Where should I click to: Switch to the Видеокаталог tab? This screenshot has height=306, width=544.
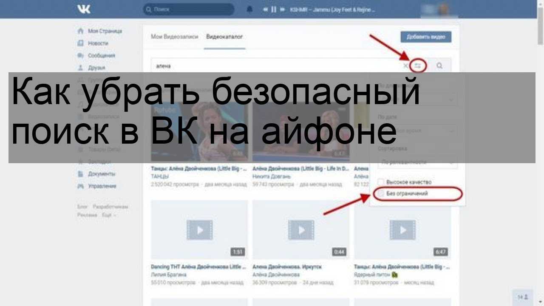(x=224, y=37)
